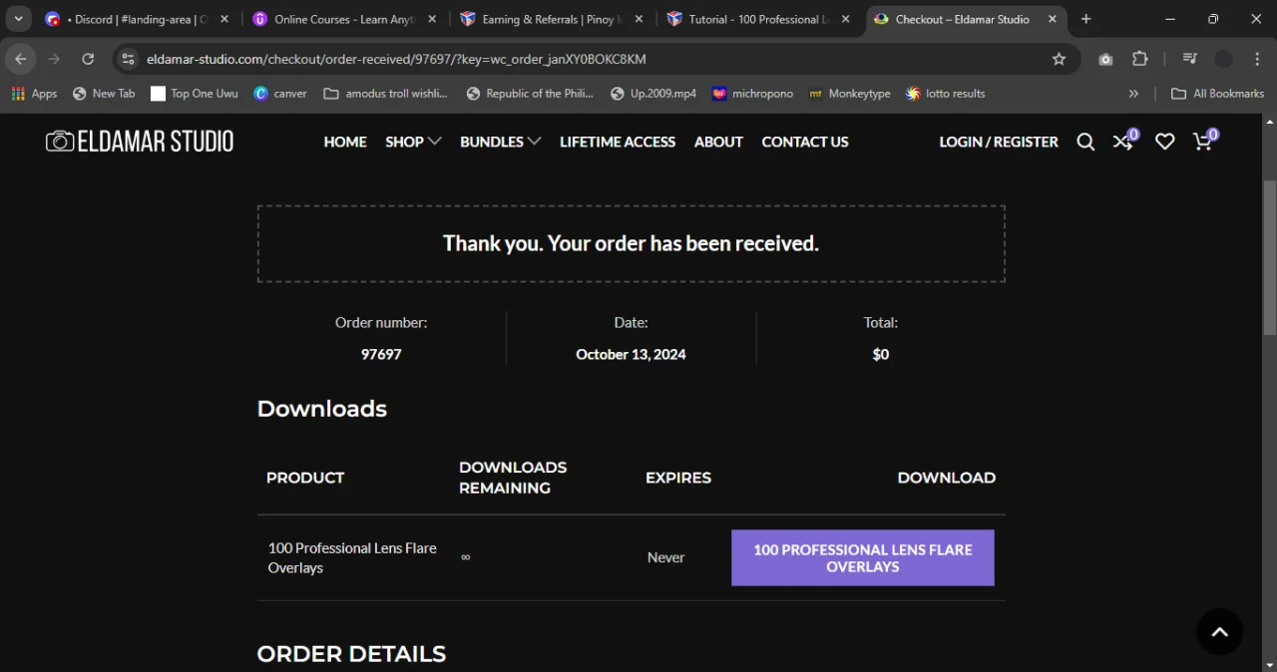Click the scroll-to-top arrow button
This screenshot has height=672, width=1277.
(1219, 631)
